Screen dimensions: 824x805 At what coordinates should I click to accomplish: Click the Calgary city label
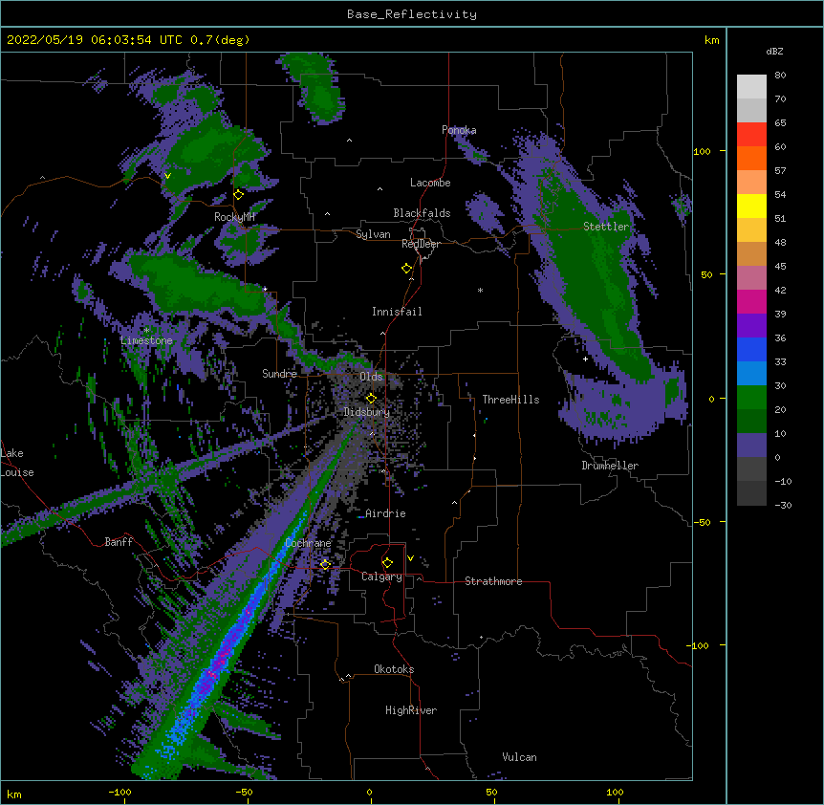tap(381, 577)
